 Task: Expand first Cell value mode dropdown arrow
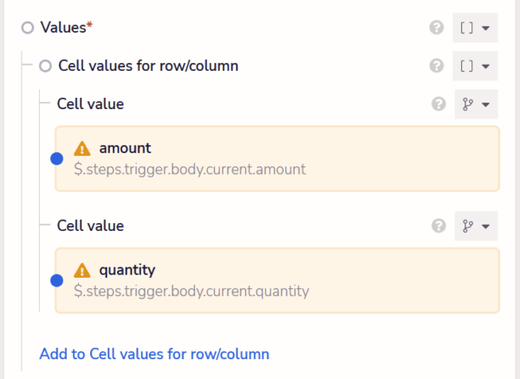[x=486, y=105]
